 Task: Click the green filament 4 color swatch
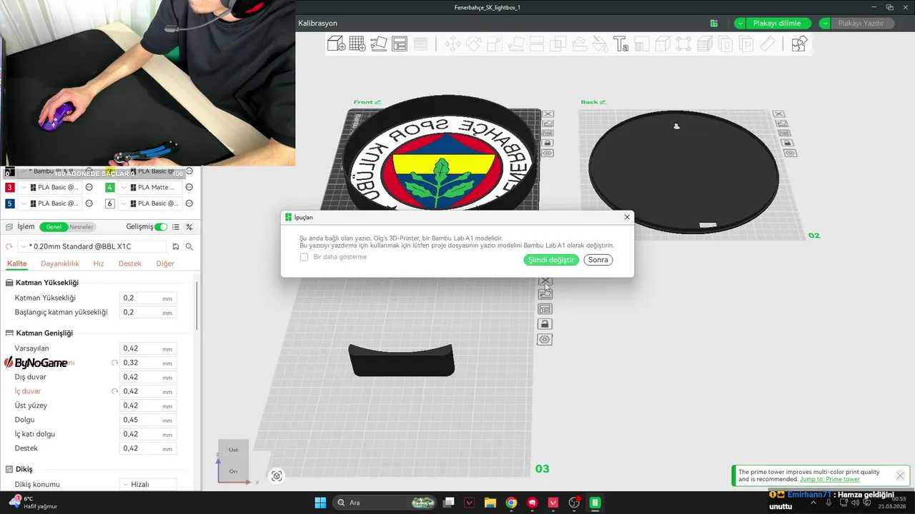pyautogui.click(x=109, y=188)
